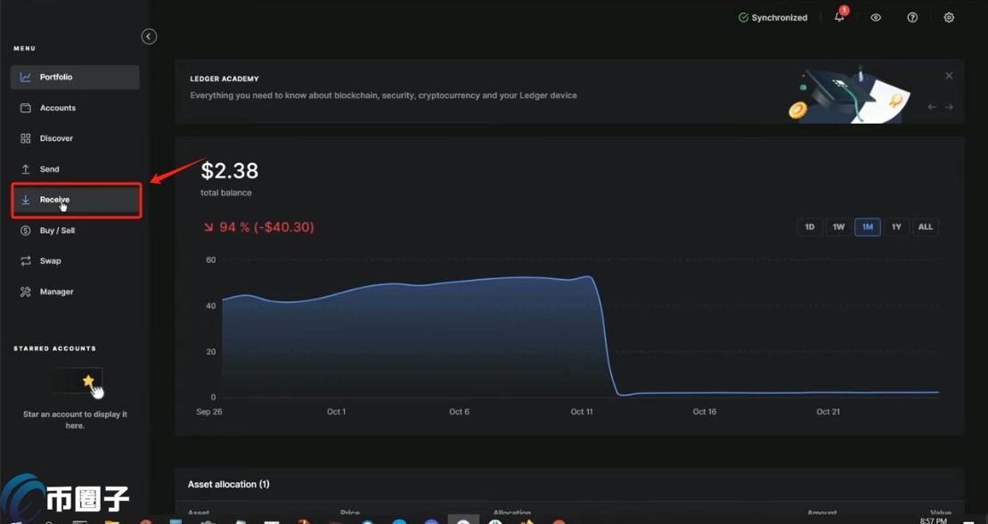Select the Swap menu entry
Screen dimensions: 988x524
point(75,260)
